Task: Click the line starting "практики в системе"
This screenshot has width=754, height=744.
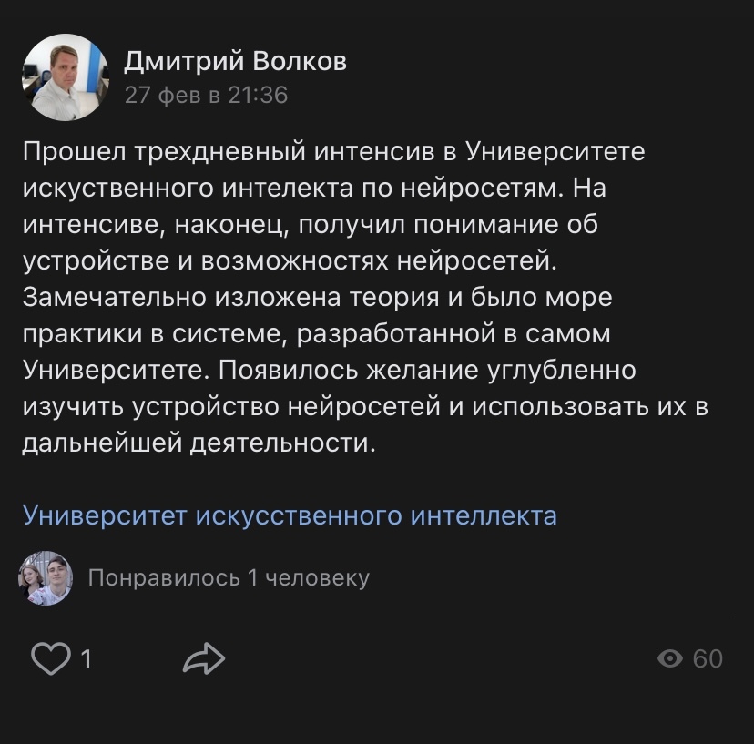Action: point(316,334)
